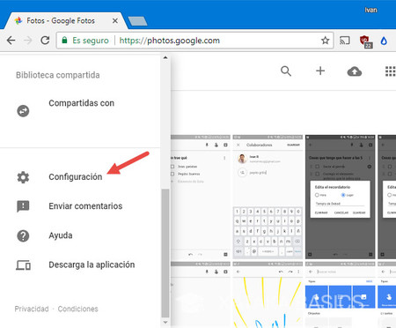This screenshot has height=328, width=396.
Task: Click the sidebar scrollbar up arrow
Action: tap(165, 57)
